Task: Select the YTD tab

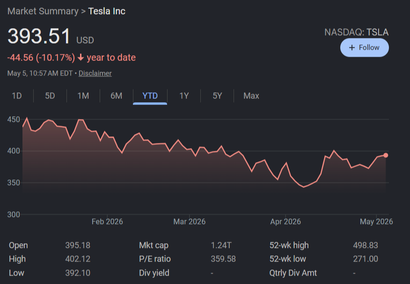Action: pos(150,96)
